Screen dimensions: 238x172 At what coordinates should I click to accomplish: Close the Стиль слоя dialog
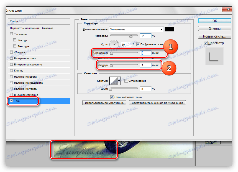[227, 9]
